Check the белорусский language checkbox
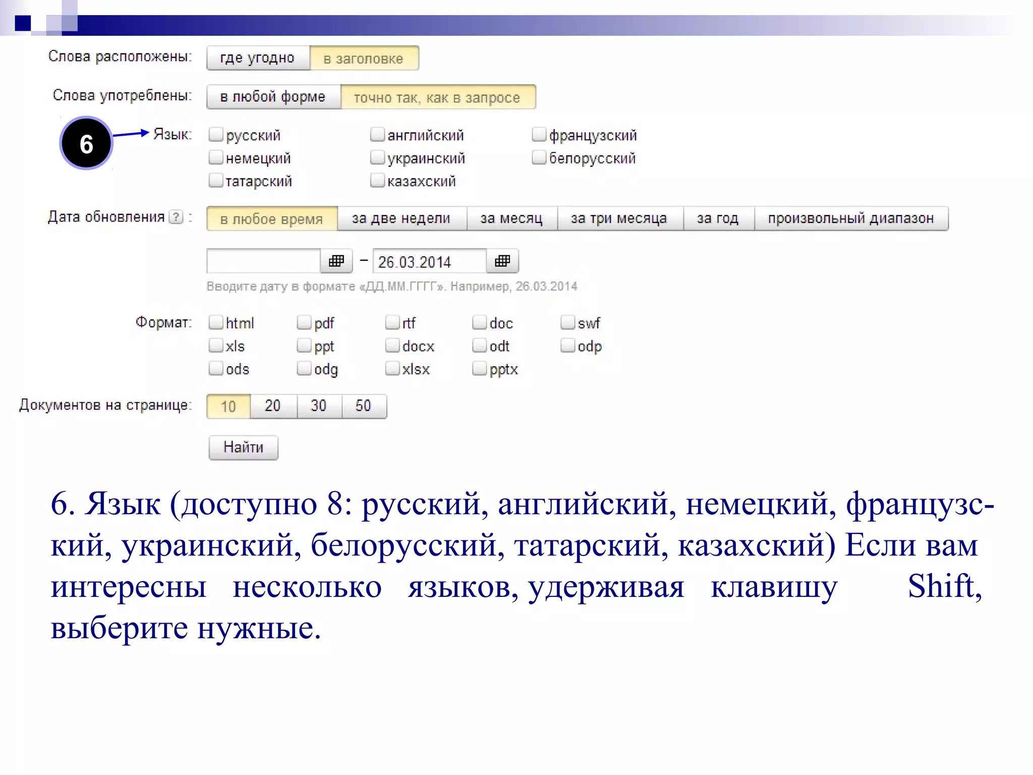The height and width of the screenshot is (775, 1033). pyautogui.click(x=539, y=157)
